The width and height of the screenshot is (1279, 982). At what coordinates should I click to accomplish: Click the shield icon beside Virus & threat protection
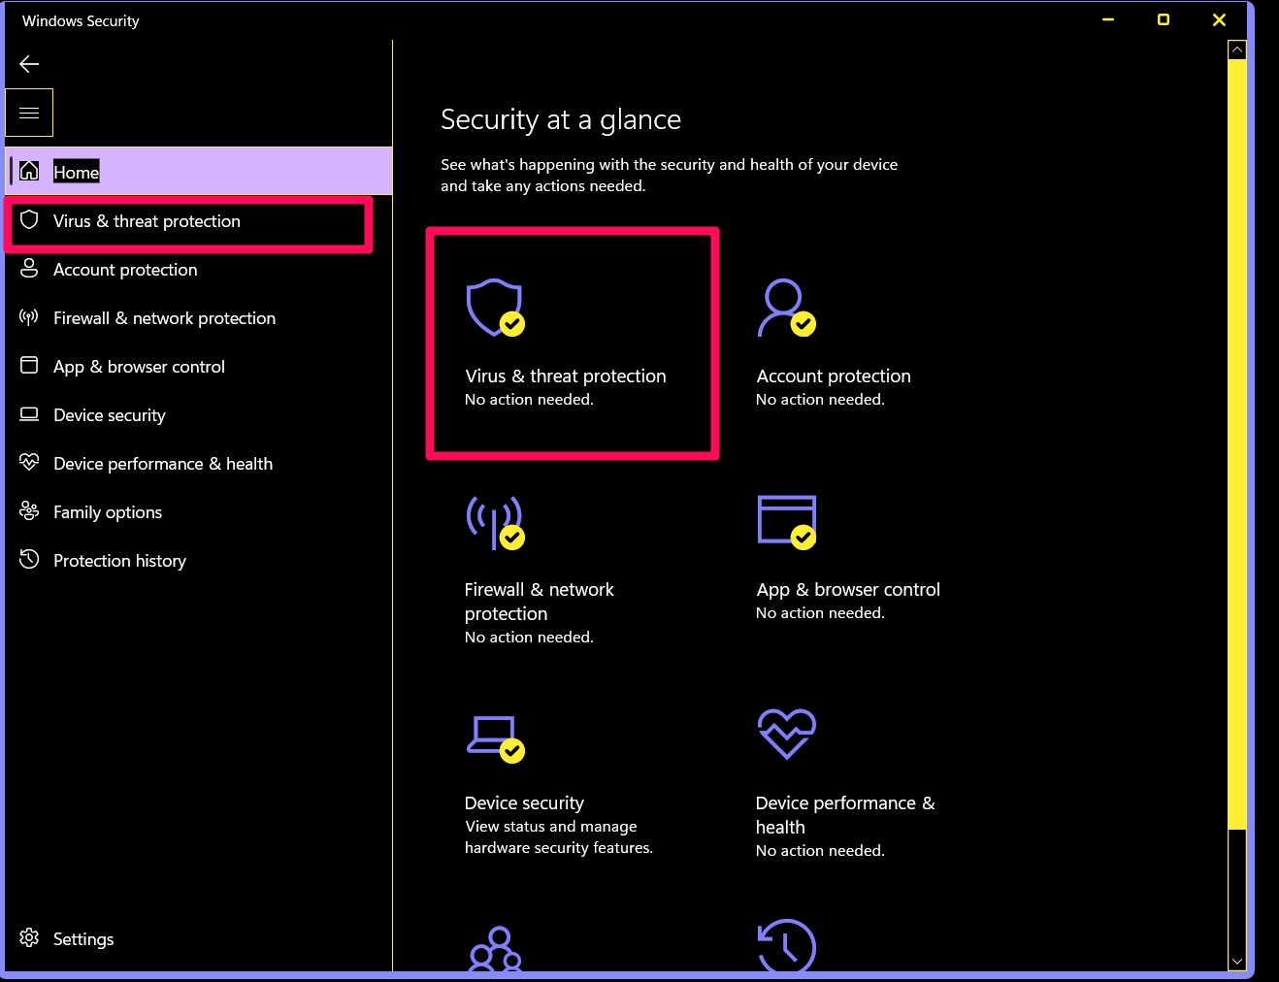(29, 220)
